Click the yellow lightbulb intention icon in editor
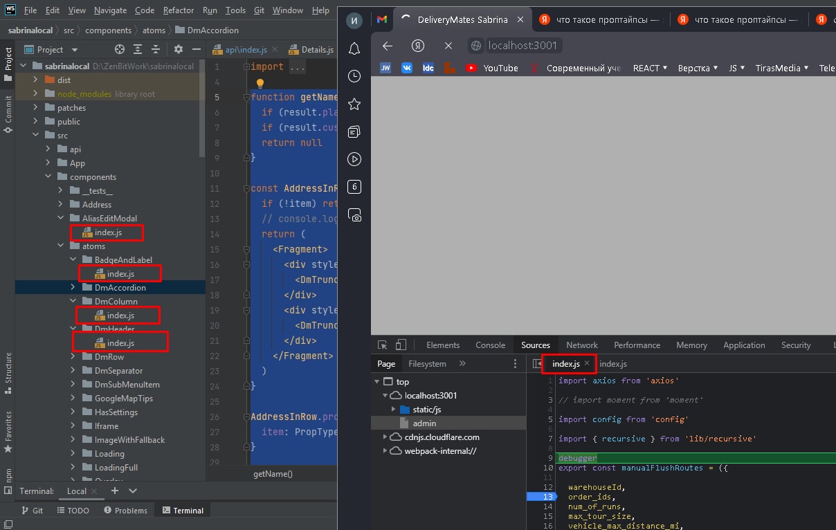Viewport: 836px width, 530px height. (261, 83)
